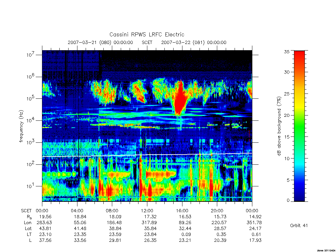This screenshot has width=336, height=252.
Task: Click the 10^2 frequency tick label
Action: pyautogui.click(x=31, y=164)
